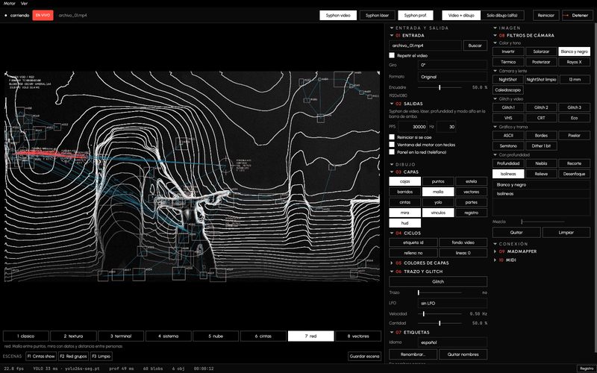
Task: Cycle the relleno: no option
Action: pyautogui.click(x=413, y=253)
